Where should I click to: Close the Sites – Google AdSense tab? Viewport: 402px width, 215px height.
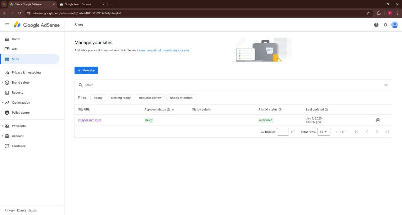[53, 4]
